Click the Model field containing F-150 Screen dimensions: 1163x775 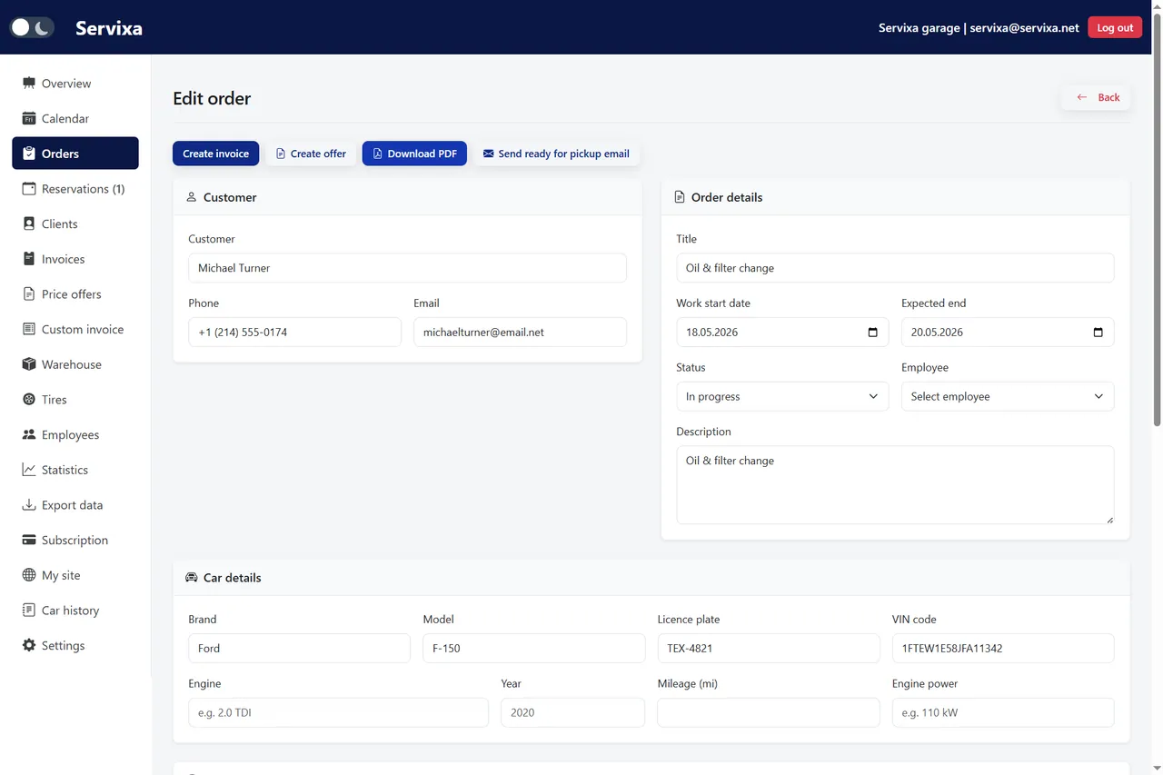click(534, 649)
